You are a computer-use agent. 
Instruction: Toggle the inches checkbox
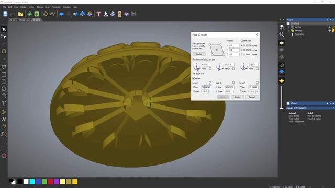coord(194,78)
